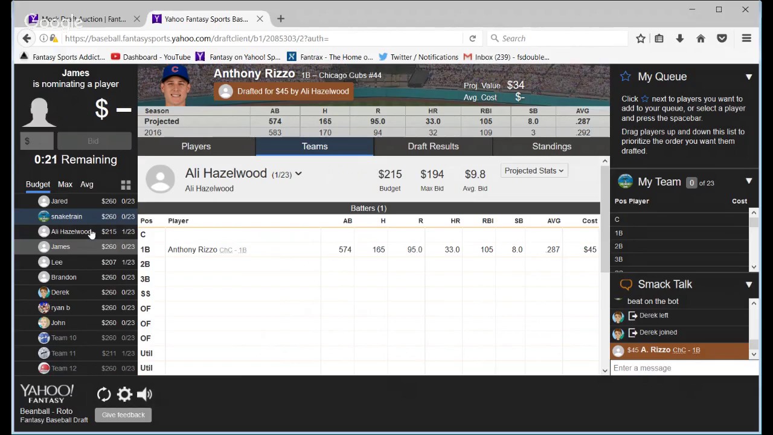This screenshot has height=435, width=773.
Task: Click Team 12 avatar icon
Action: pos(43,368)
